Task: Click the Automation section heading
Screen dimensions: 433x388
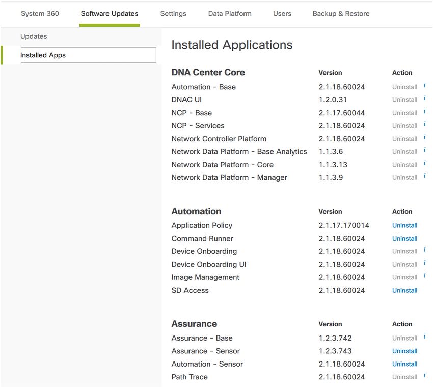Action: [x=196, y=211]
